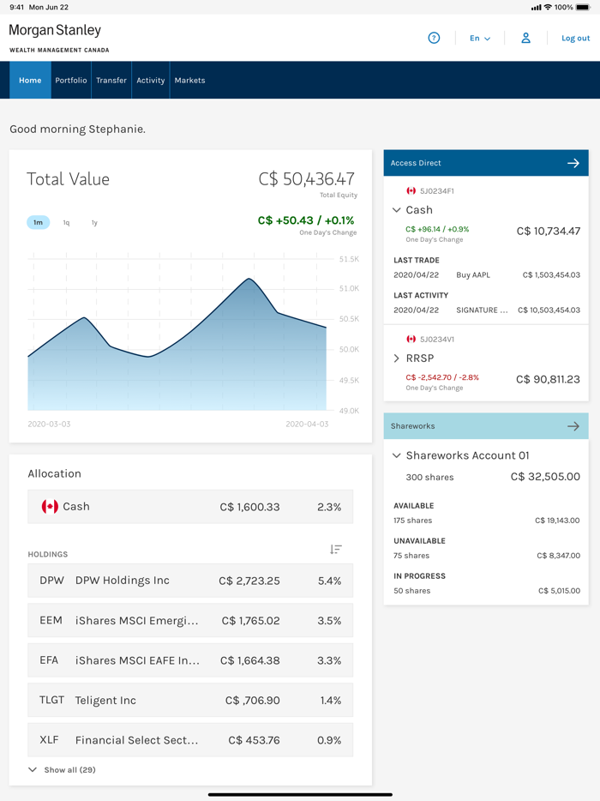Click the Cash C$ +96.14 / +0.9% change
The image size is (600, 801).
pos(437,229)
